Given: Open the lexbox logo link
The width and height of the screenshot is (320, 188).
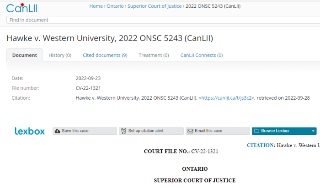Looking at the screenshot, I should [x=30, y=131].
